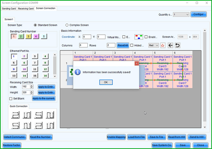Click the Send to HW button
The image size is (212, 149).
pyautogui.click(x=197, y=137)
